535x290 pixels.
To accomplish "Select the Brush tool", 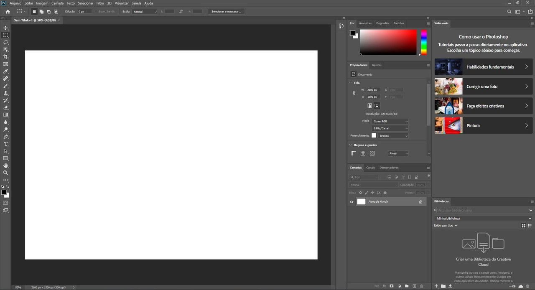I will [x=5, y=86].
